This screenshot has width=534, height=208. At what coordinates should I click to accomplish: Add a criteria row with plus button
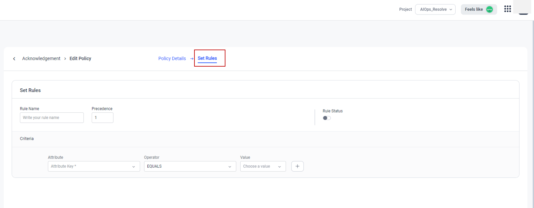pos(297,166)
